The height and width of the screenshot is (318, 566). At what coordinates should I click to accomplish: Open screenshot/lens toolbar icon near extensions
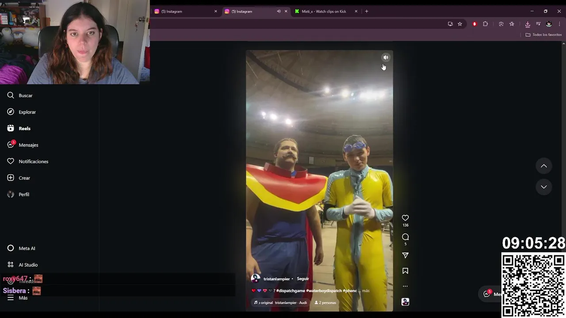click(501, 24)
